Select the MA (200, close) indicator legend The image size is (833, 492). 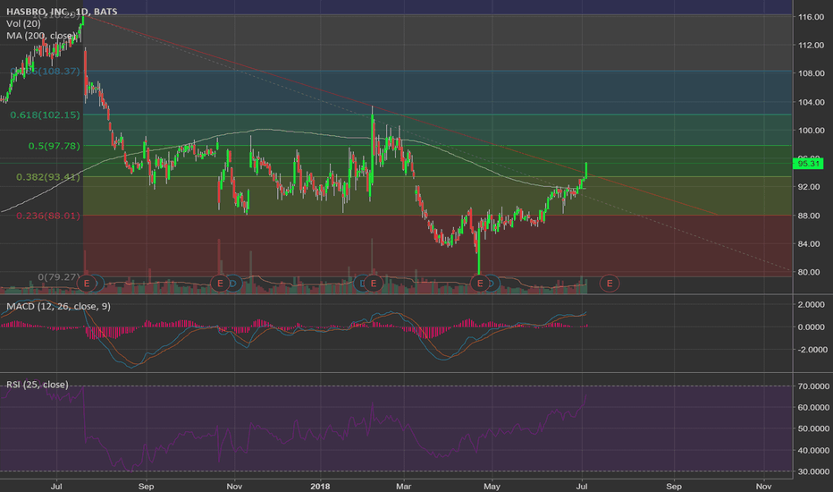coord(41,36)
